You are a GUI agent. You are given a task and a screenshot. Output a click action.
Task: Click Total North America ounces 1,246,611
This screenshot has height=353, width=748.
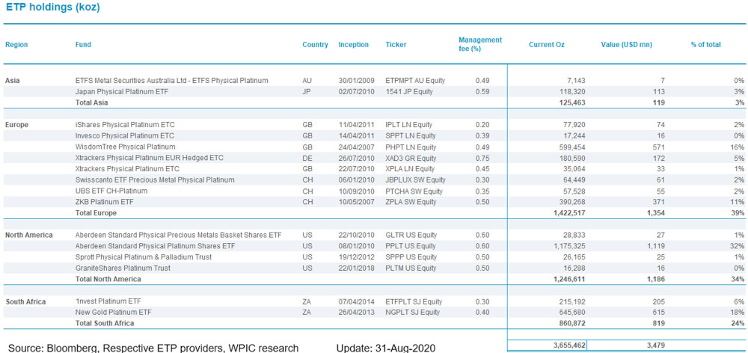[x=571, y=279]
